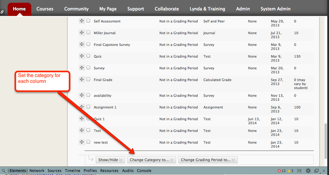
Task: Open the Show/Hide dropdown
Action: [x=110, y=160]
